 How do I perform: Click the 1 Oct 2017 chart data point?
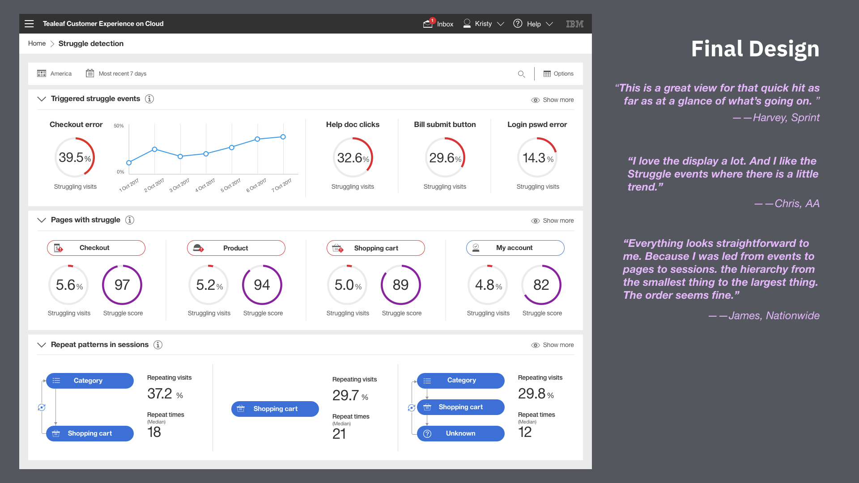(x=129, y=163)
